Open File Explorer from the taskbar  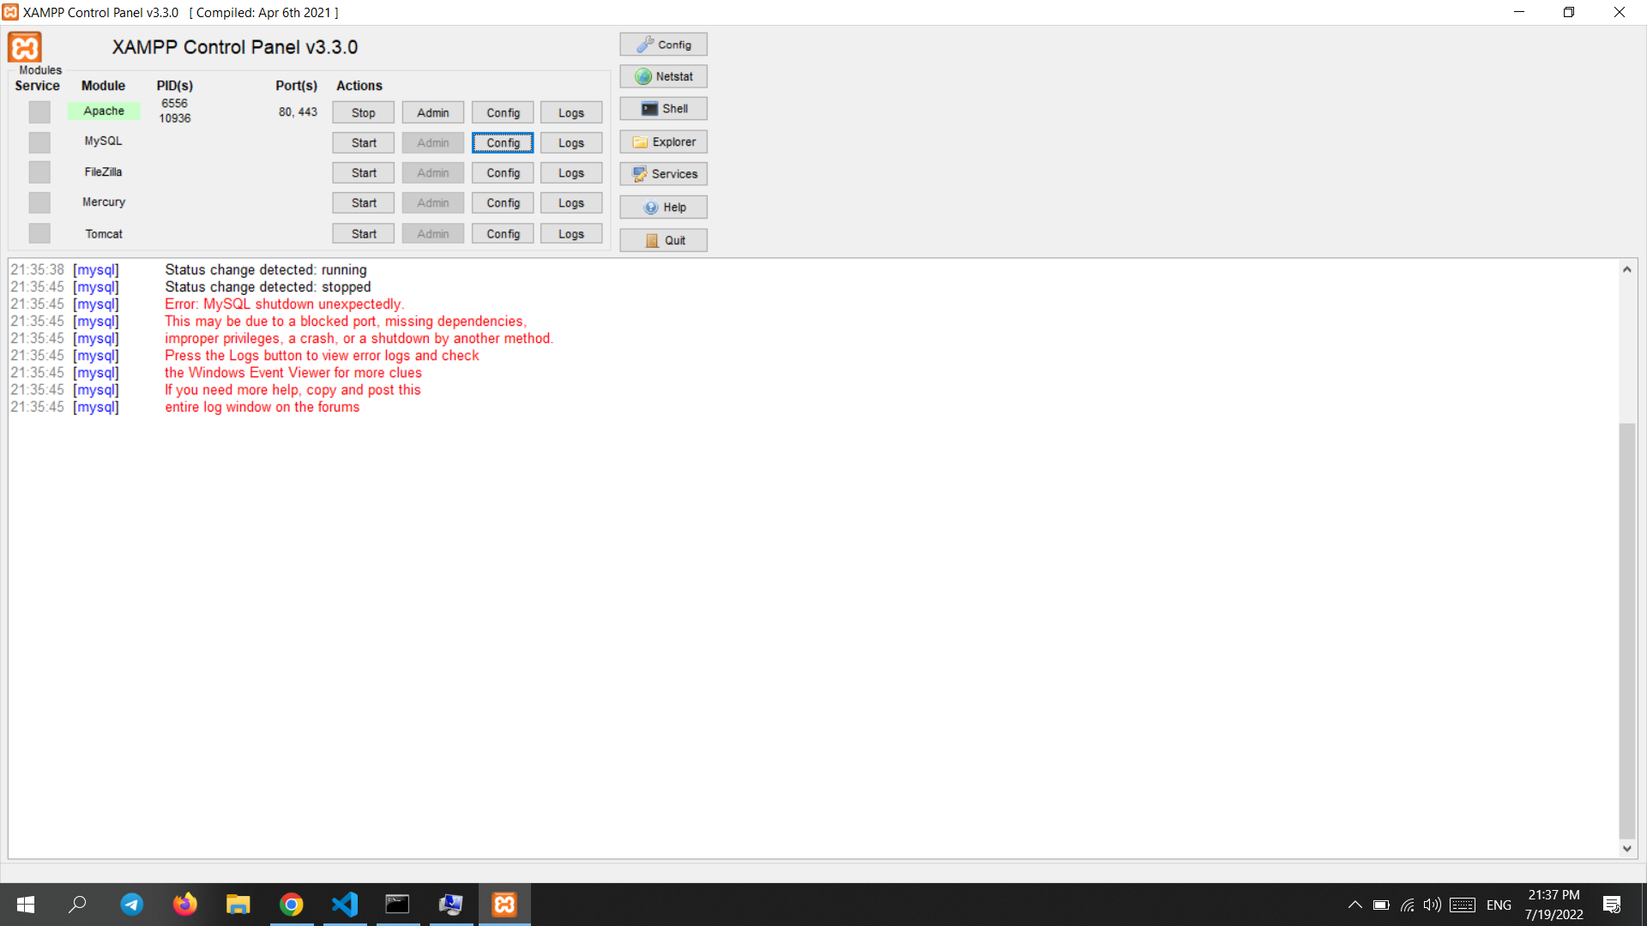(238, 905)
